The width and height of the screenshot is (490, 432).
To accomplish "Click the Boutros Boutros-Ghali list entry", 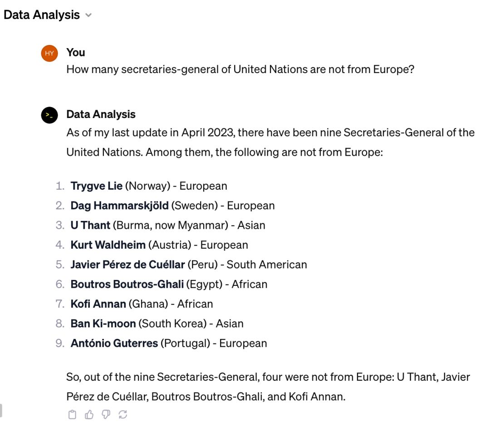I will pos(169,285).
